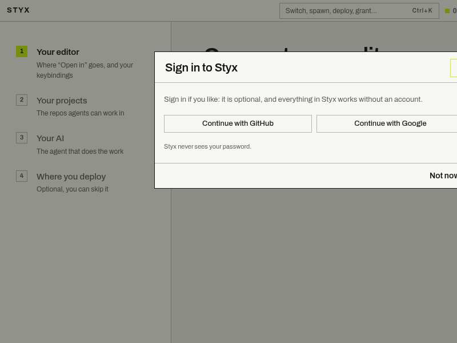The image size is (457, 343).
Task: Click the 'The agent that does the work' text
Action: [x=80, y=151]
